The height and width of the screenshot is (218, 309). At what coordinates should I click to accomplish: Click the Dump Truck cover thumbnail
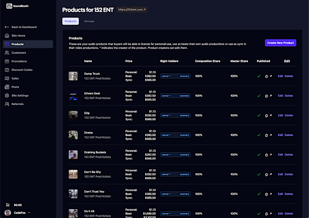click(73, 76)
